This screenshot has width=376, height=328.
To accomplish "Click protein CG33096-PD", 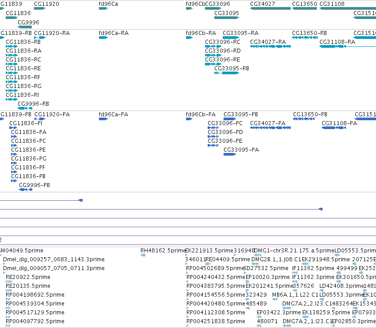I will (x=213, y=137).
